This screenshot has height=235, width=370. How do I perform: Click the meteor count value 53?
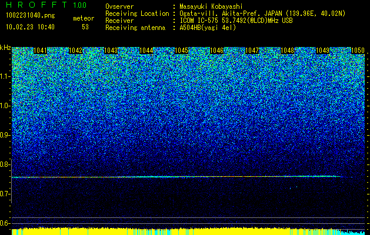pos(85,27)
